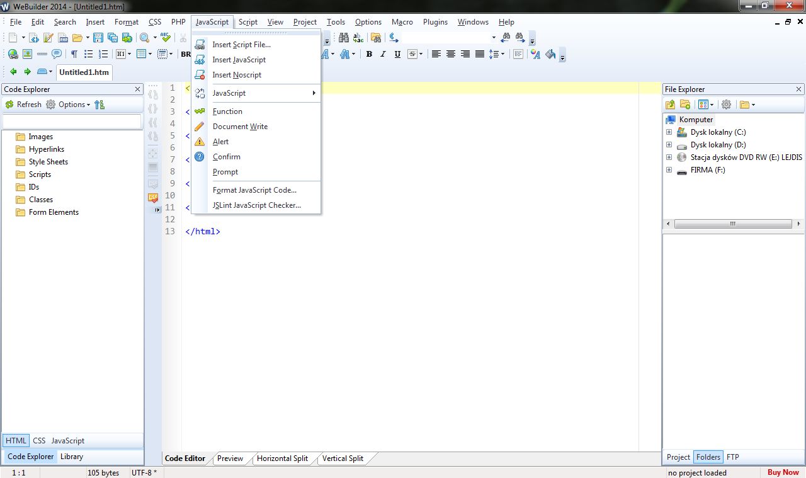The height and width of the screenshot is (478, 806).
Task: Click the Insert image icon
Action: (28, 54)
